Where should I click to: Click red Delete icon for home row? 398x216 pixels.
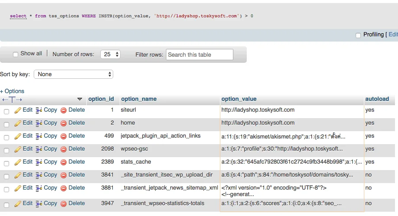pos(64,123)
